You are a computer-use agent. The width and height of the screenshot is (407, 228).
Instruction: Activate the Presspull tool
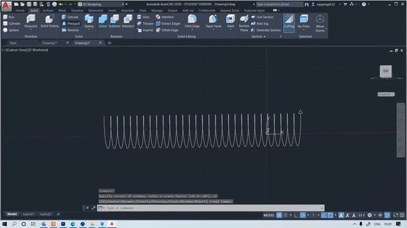71,23
